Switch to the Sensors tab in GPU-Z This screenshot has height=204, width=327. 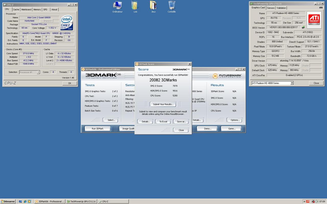click(x=271, y=8)
